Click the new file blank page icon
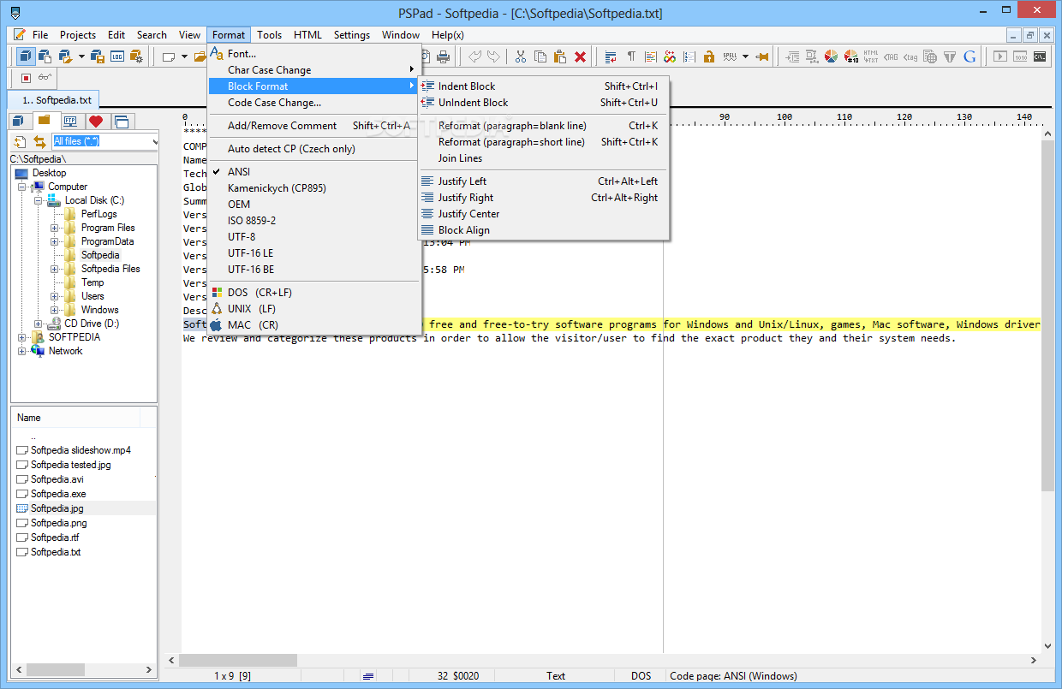 [169, 56]
